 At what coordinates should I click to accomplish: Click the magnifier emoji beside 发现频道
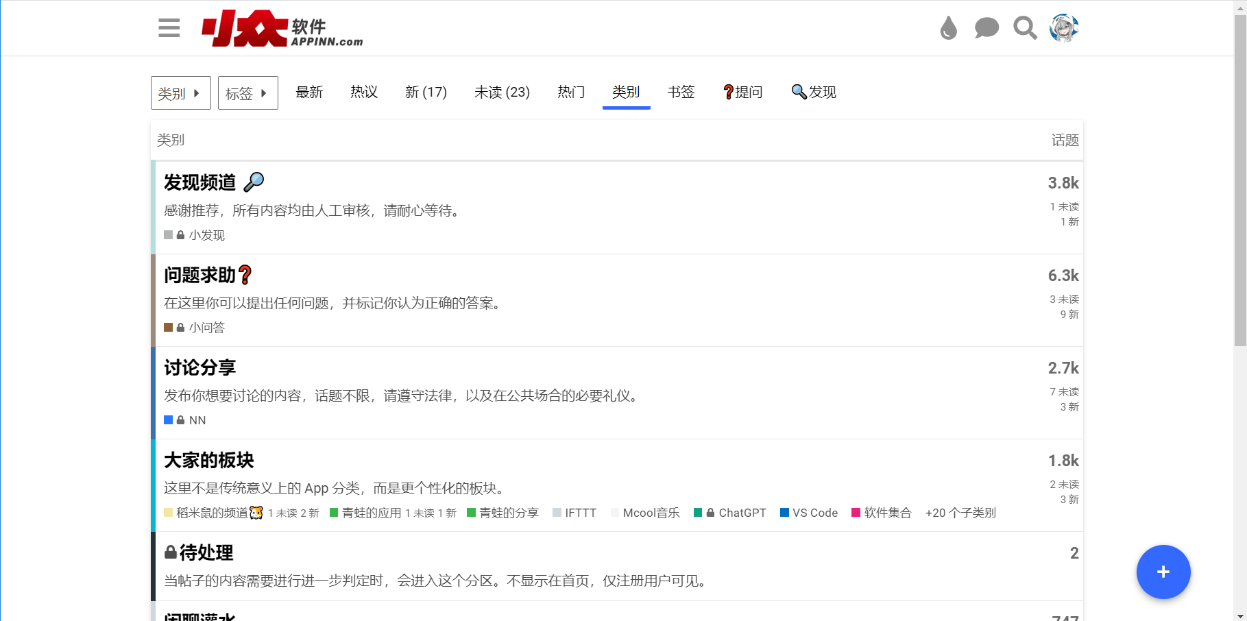[x=254, y=182]
